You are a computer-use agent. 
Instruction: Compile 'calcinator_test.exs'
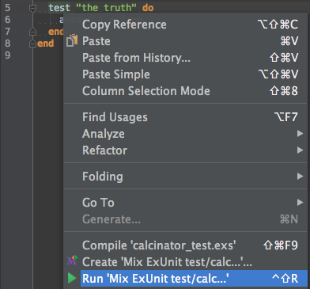point(186,245)
